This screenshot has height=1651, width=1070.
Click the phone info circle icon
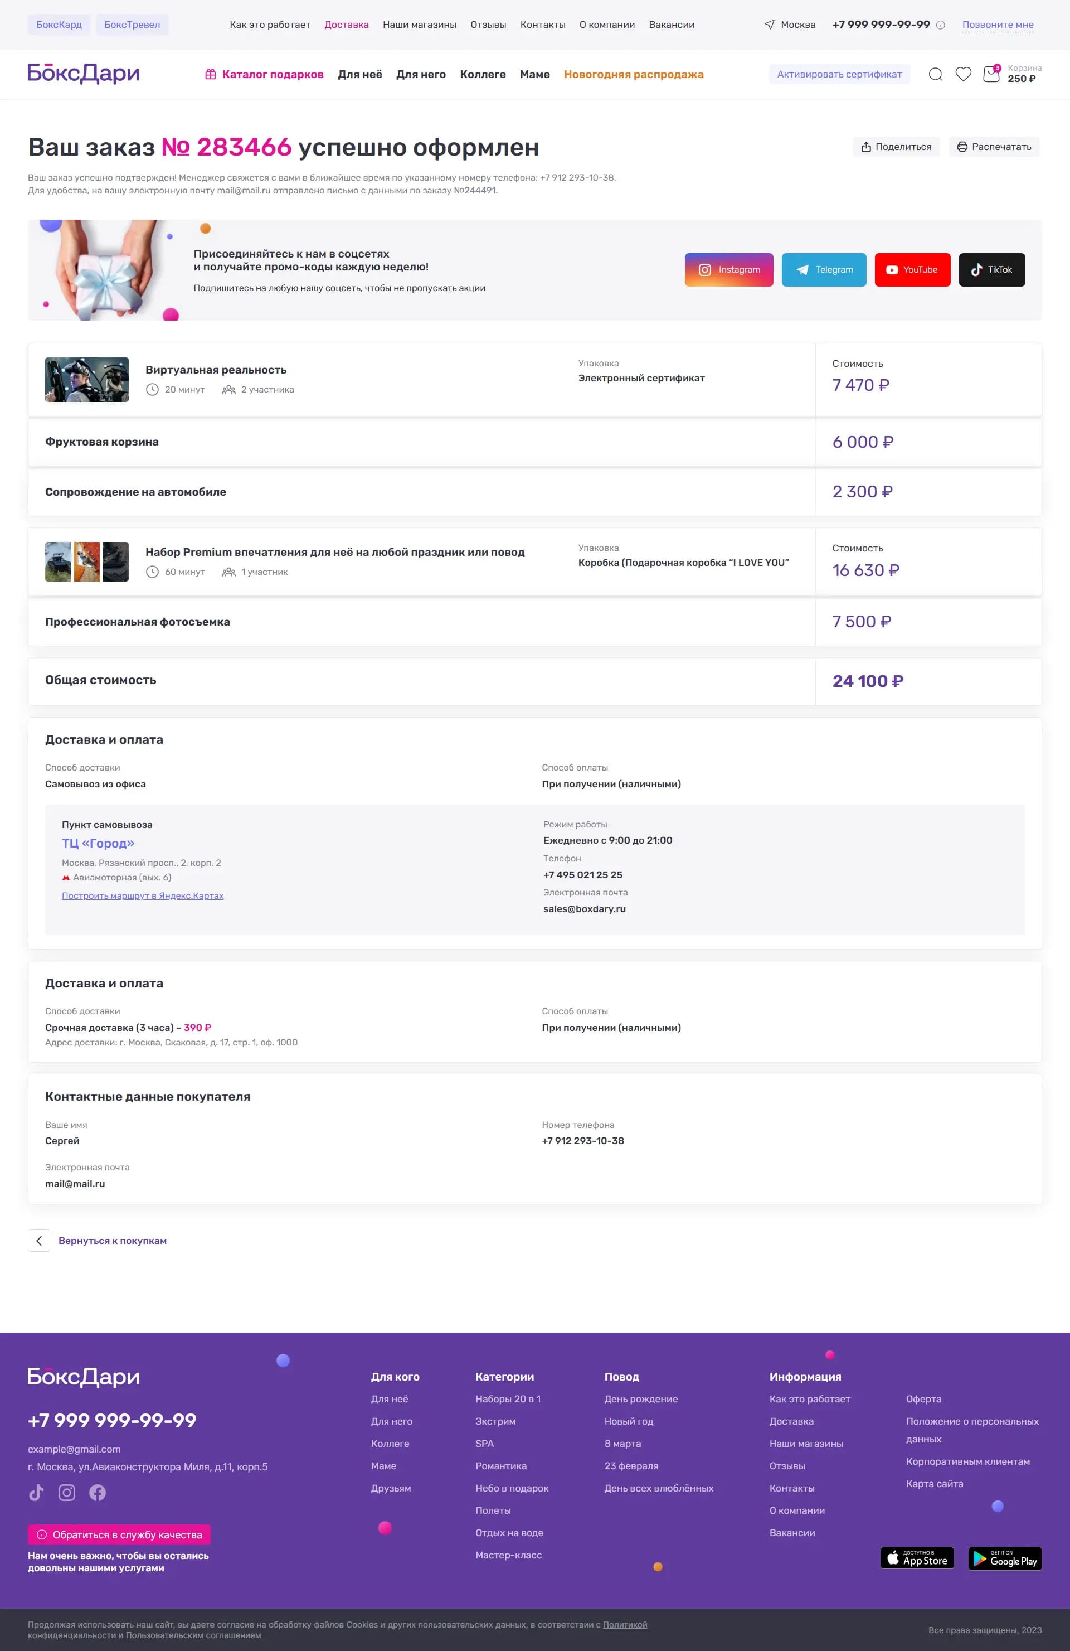click(940, 25)
